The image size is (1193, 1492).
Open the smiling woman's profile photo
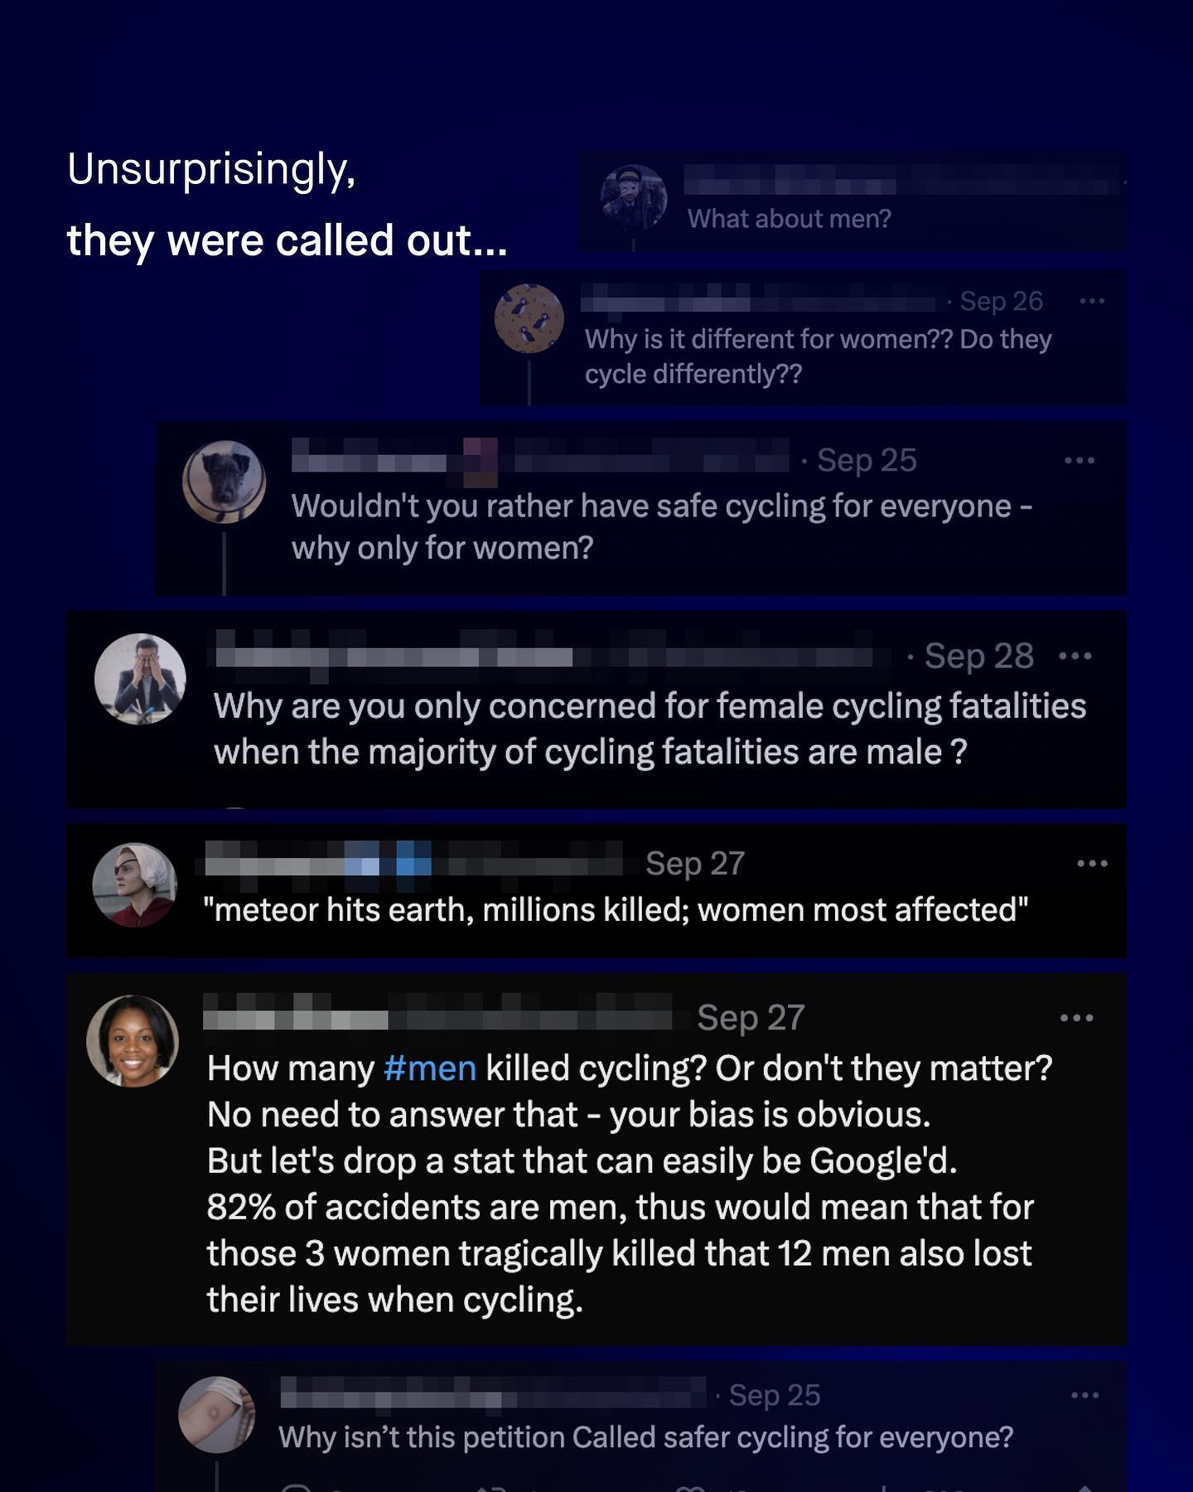coord(133,1041)
